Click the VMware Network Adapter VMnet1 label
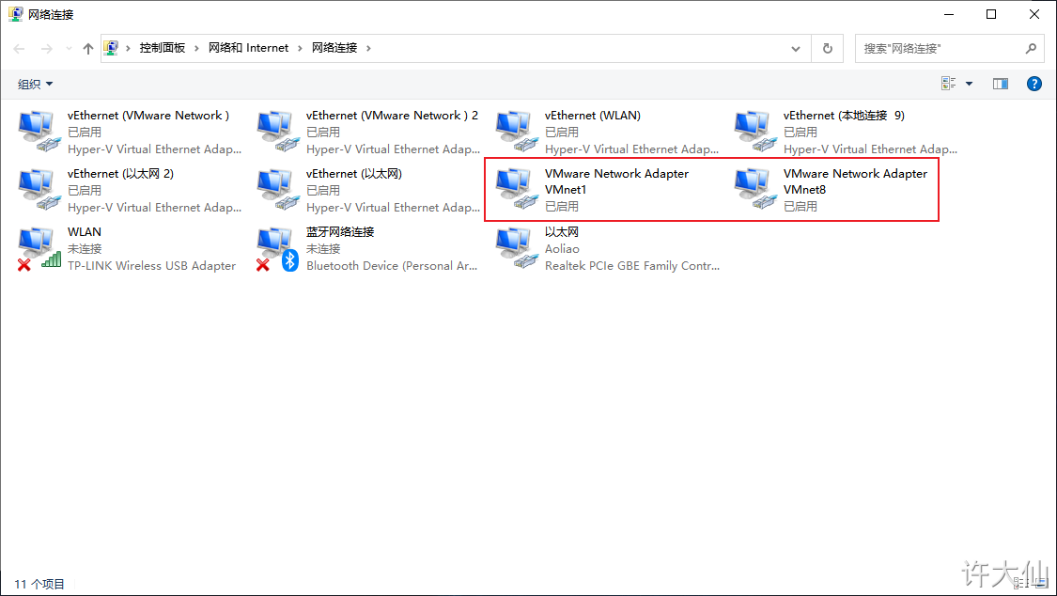The width and height of the screenshot is (1057, 596). point(616,181)
